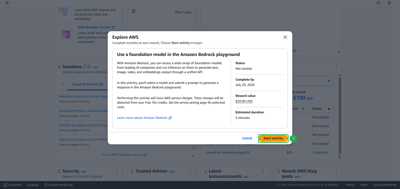The image size is (400, 189).
Task: Click the clock icon in top bar
Action: pos(389,3)
